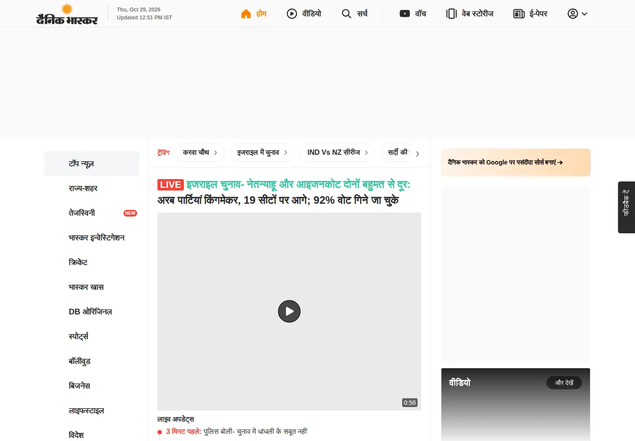Select वीडियो in top navigation
635x441 pixels.
[x=312, y=14]
